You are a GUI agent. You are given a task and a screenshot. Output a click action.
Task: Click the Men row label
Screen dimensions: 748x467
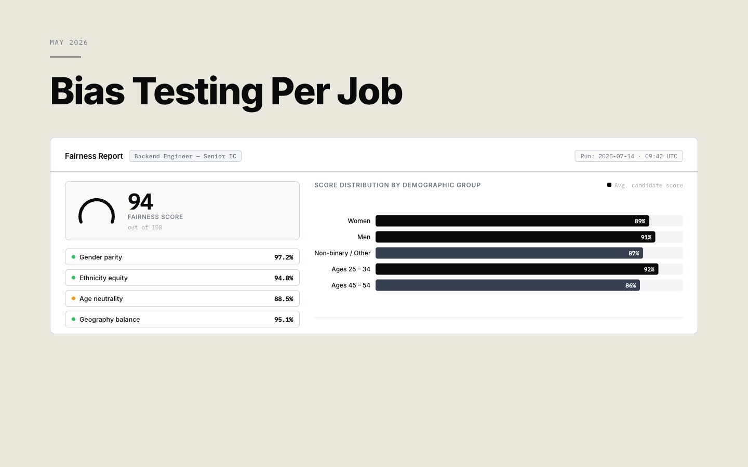coord(364,237)
